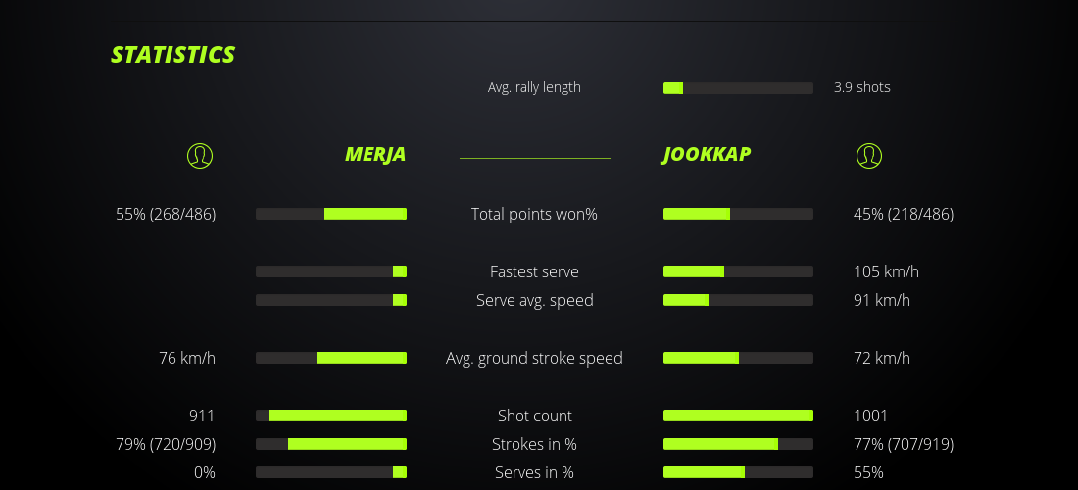Click Jookkap's total points won bar

click(x=738, y=214)
